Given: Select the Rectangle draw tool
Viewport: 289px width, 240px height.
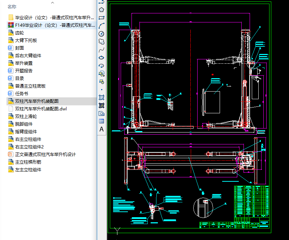Looking at the screenshot, I should pos(102,18).
